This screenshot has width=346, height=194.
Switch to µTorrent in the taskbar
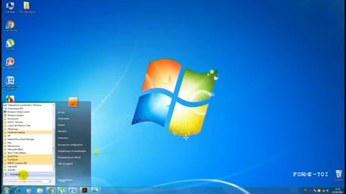pyautogui.click(x=62, y=190)
